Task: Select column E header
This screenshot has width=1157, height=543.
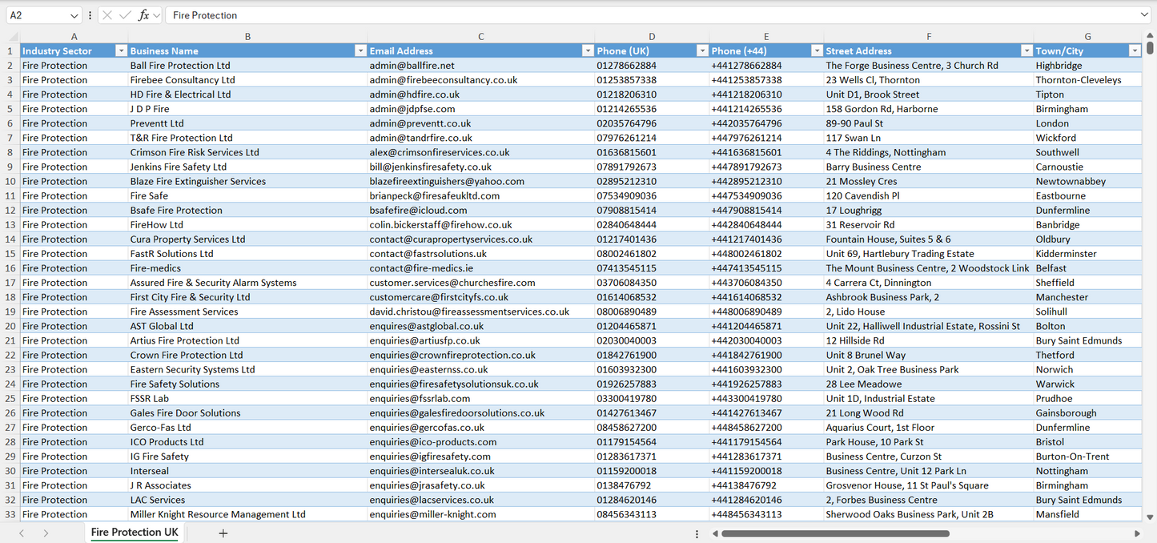Action: tap(767, 36)
